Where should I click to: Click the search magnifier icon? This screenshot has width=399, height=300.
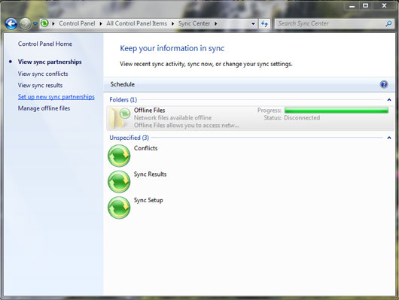(388, 23)
